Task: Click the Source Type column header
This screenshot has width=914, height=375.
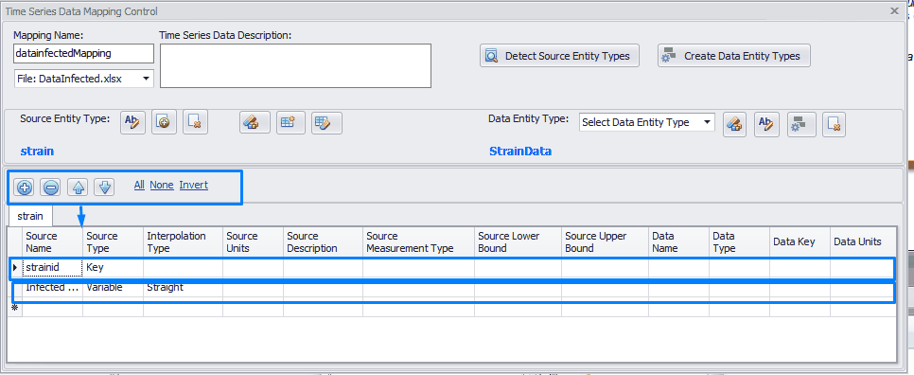Action: (x=114, y=242)
